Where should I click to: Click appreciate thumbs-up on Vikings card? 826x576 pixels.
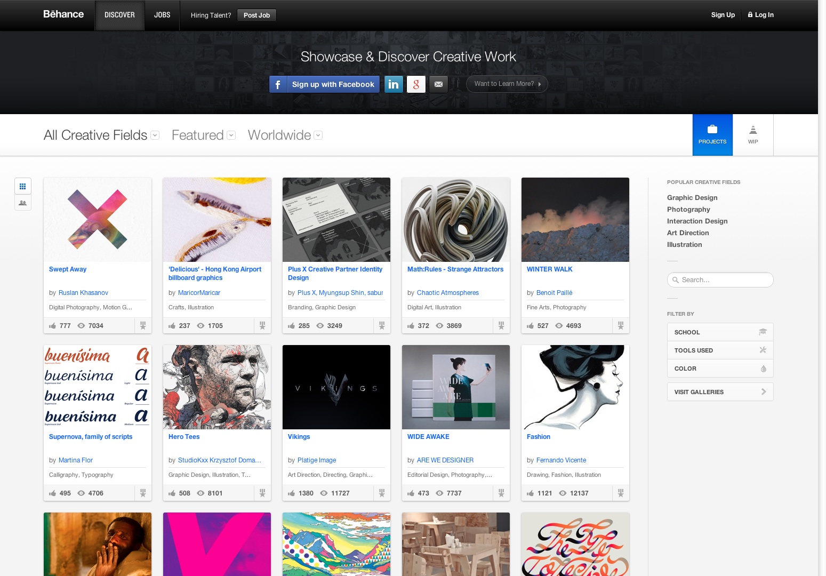point(291,493)
